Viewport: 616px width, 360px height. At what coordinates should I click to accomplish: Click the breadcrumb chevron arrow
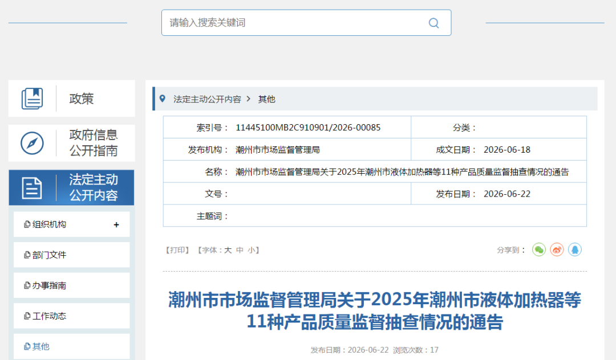click(x=248, y=99)
